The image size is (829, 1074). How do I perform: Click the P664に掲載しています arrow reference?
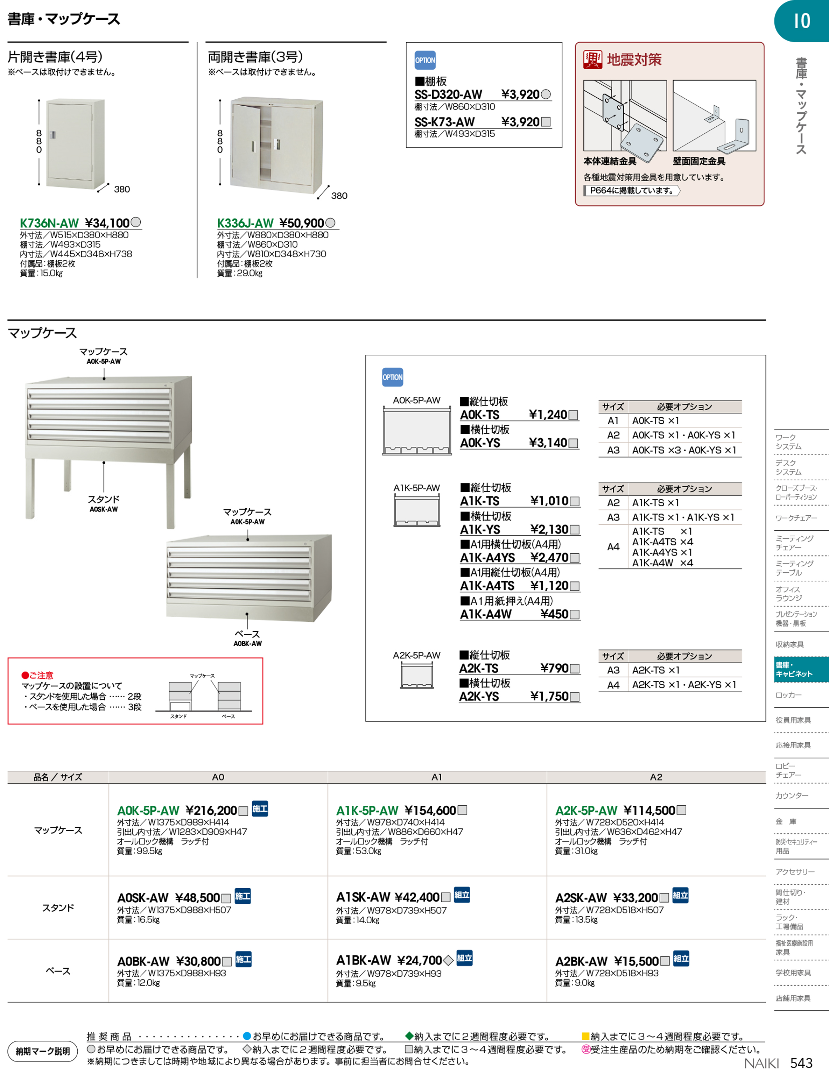(632, 190)
